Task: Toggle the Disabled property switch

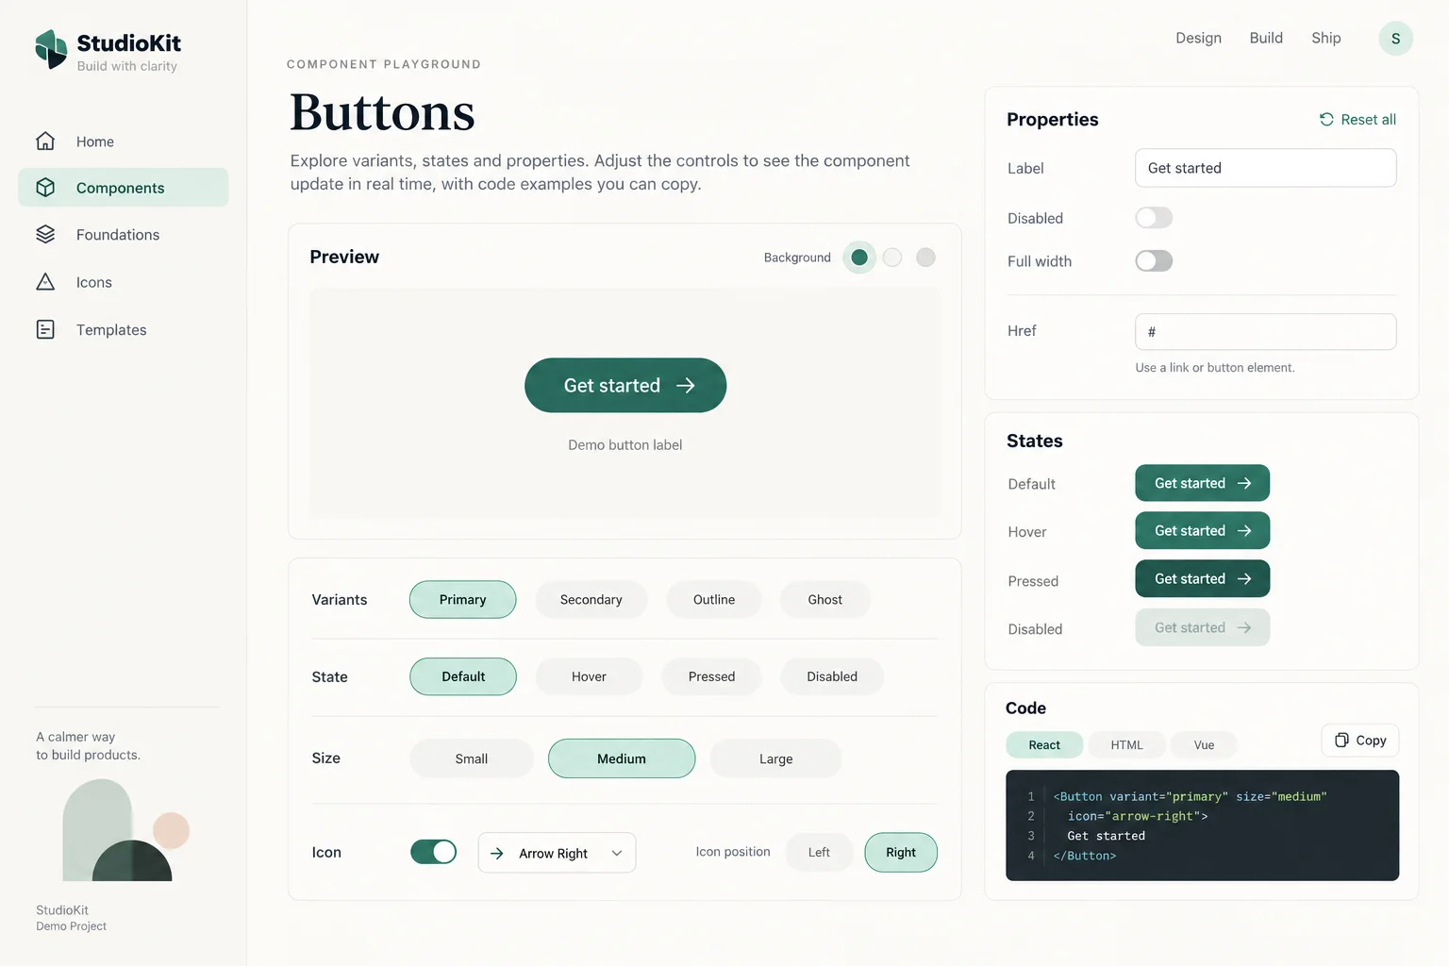Action: point(1154,218)
